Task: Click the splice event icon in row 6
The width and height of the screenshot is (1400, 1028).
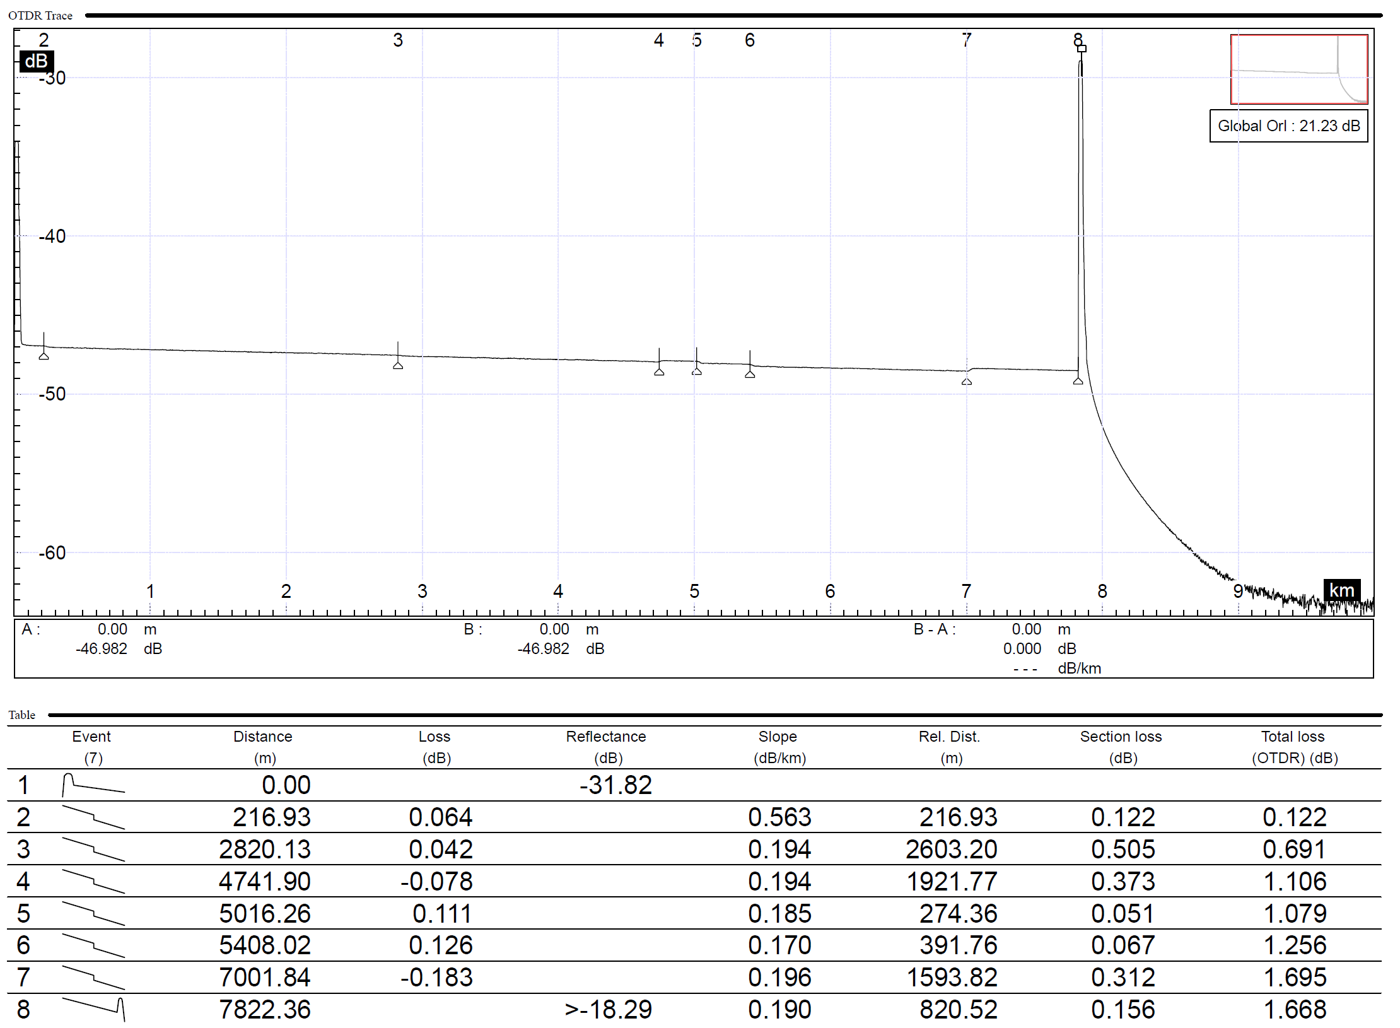Action: 93,945
